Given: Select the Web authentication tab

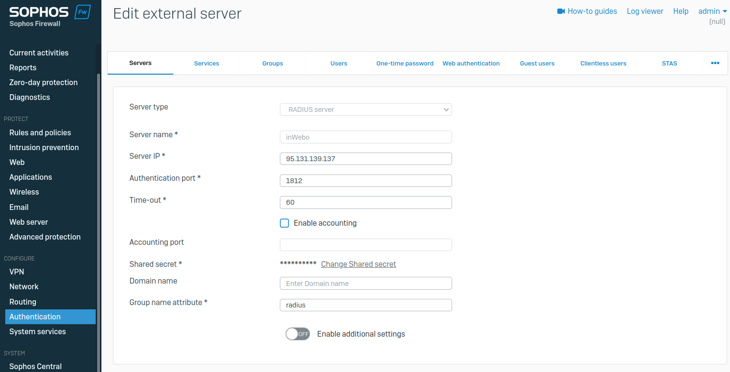Looking at the screenshot, I should (x=471, y=63).
